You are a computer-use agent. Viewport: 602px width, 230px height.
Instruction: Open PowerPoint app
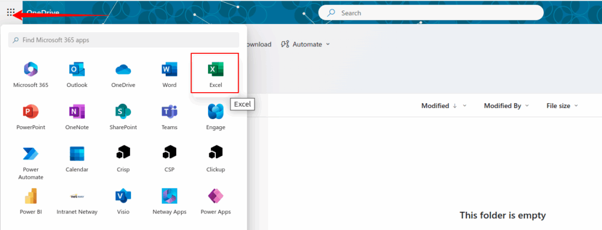click(31, 117)
